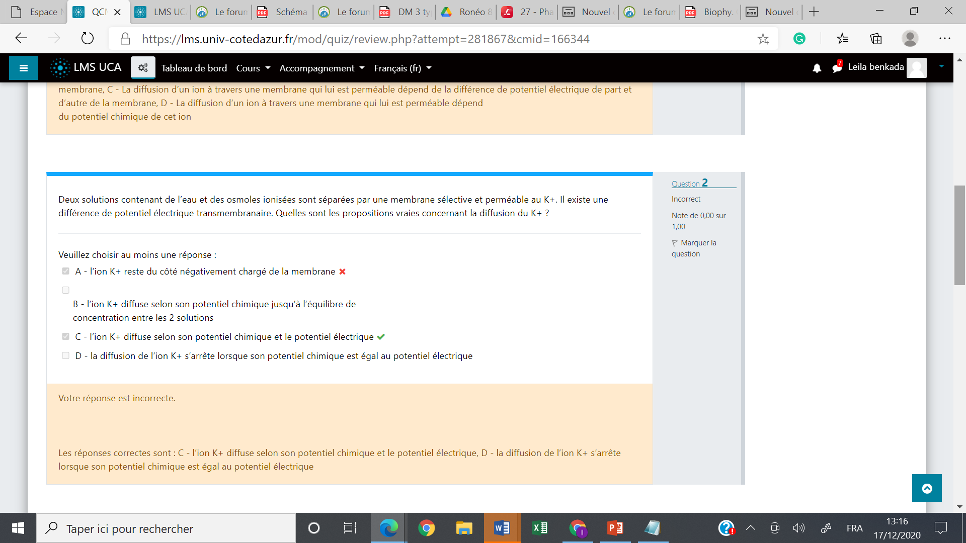Open messages chat bubble icon
This screenshot has height=543, width=966.
[837, 67]
